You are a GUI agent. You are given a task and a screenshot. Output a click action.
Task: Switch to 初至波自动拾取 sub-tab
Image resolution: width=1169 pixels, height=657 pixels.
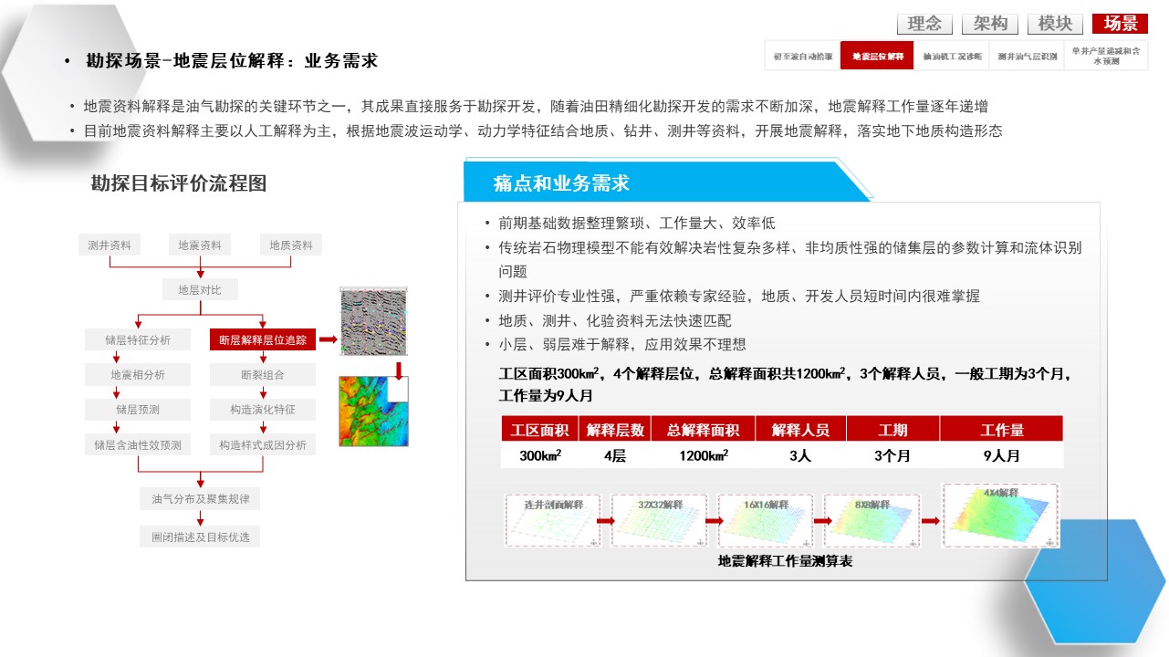pos(803,56)
